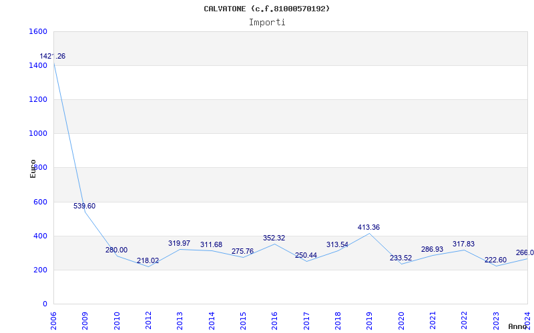Click the 2006 peak value label

[x=53, y=57]
